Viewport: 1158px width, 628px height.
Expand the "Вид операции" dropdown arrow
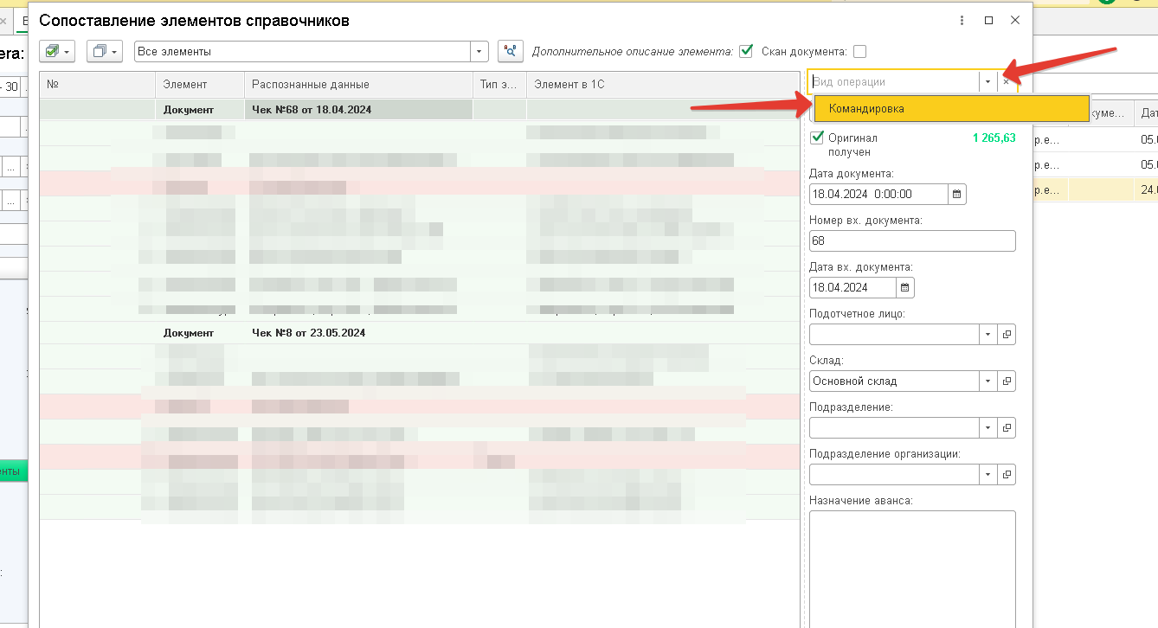[988, 81]
